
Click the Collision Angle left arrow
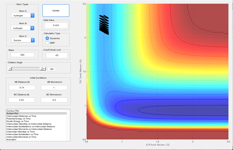tap(10, 68)
